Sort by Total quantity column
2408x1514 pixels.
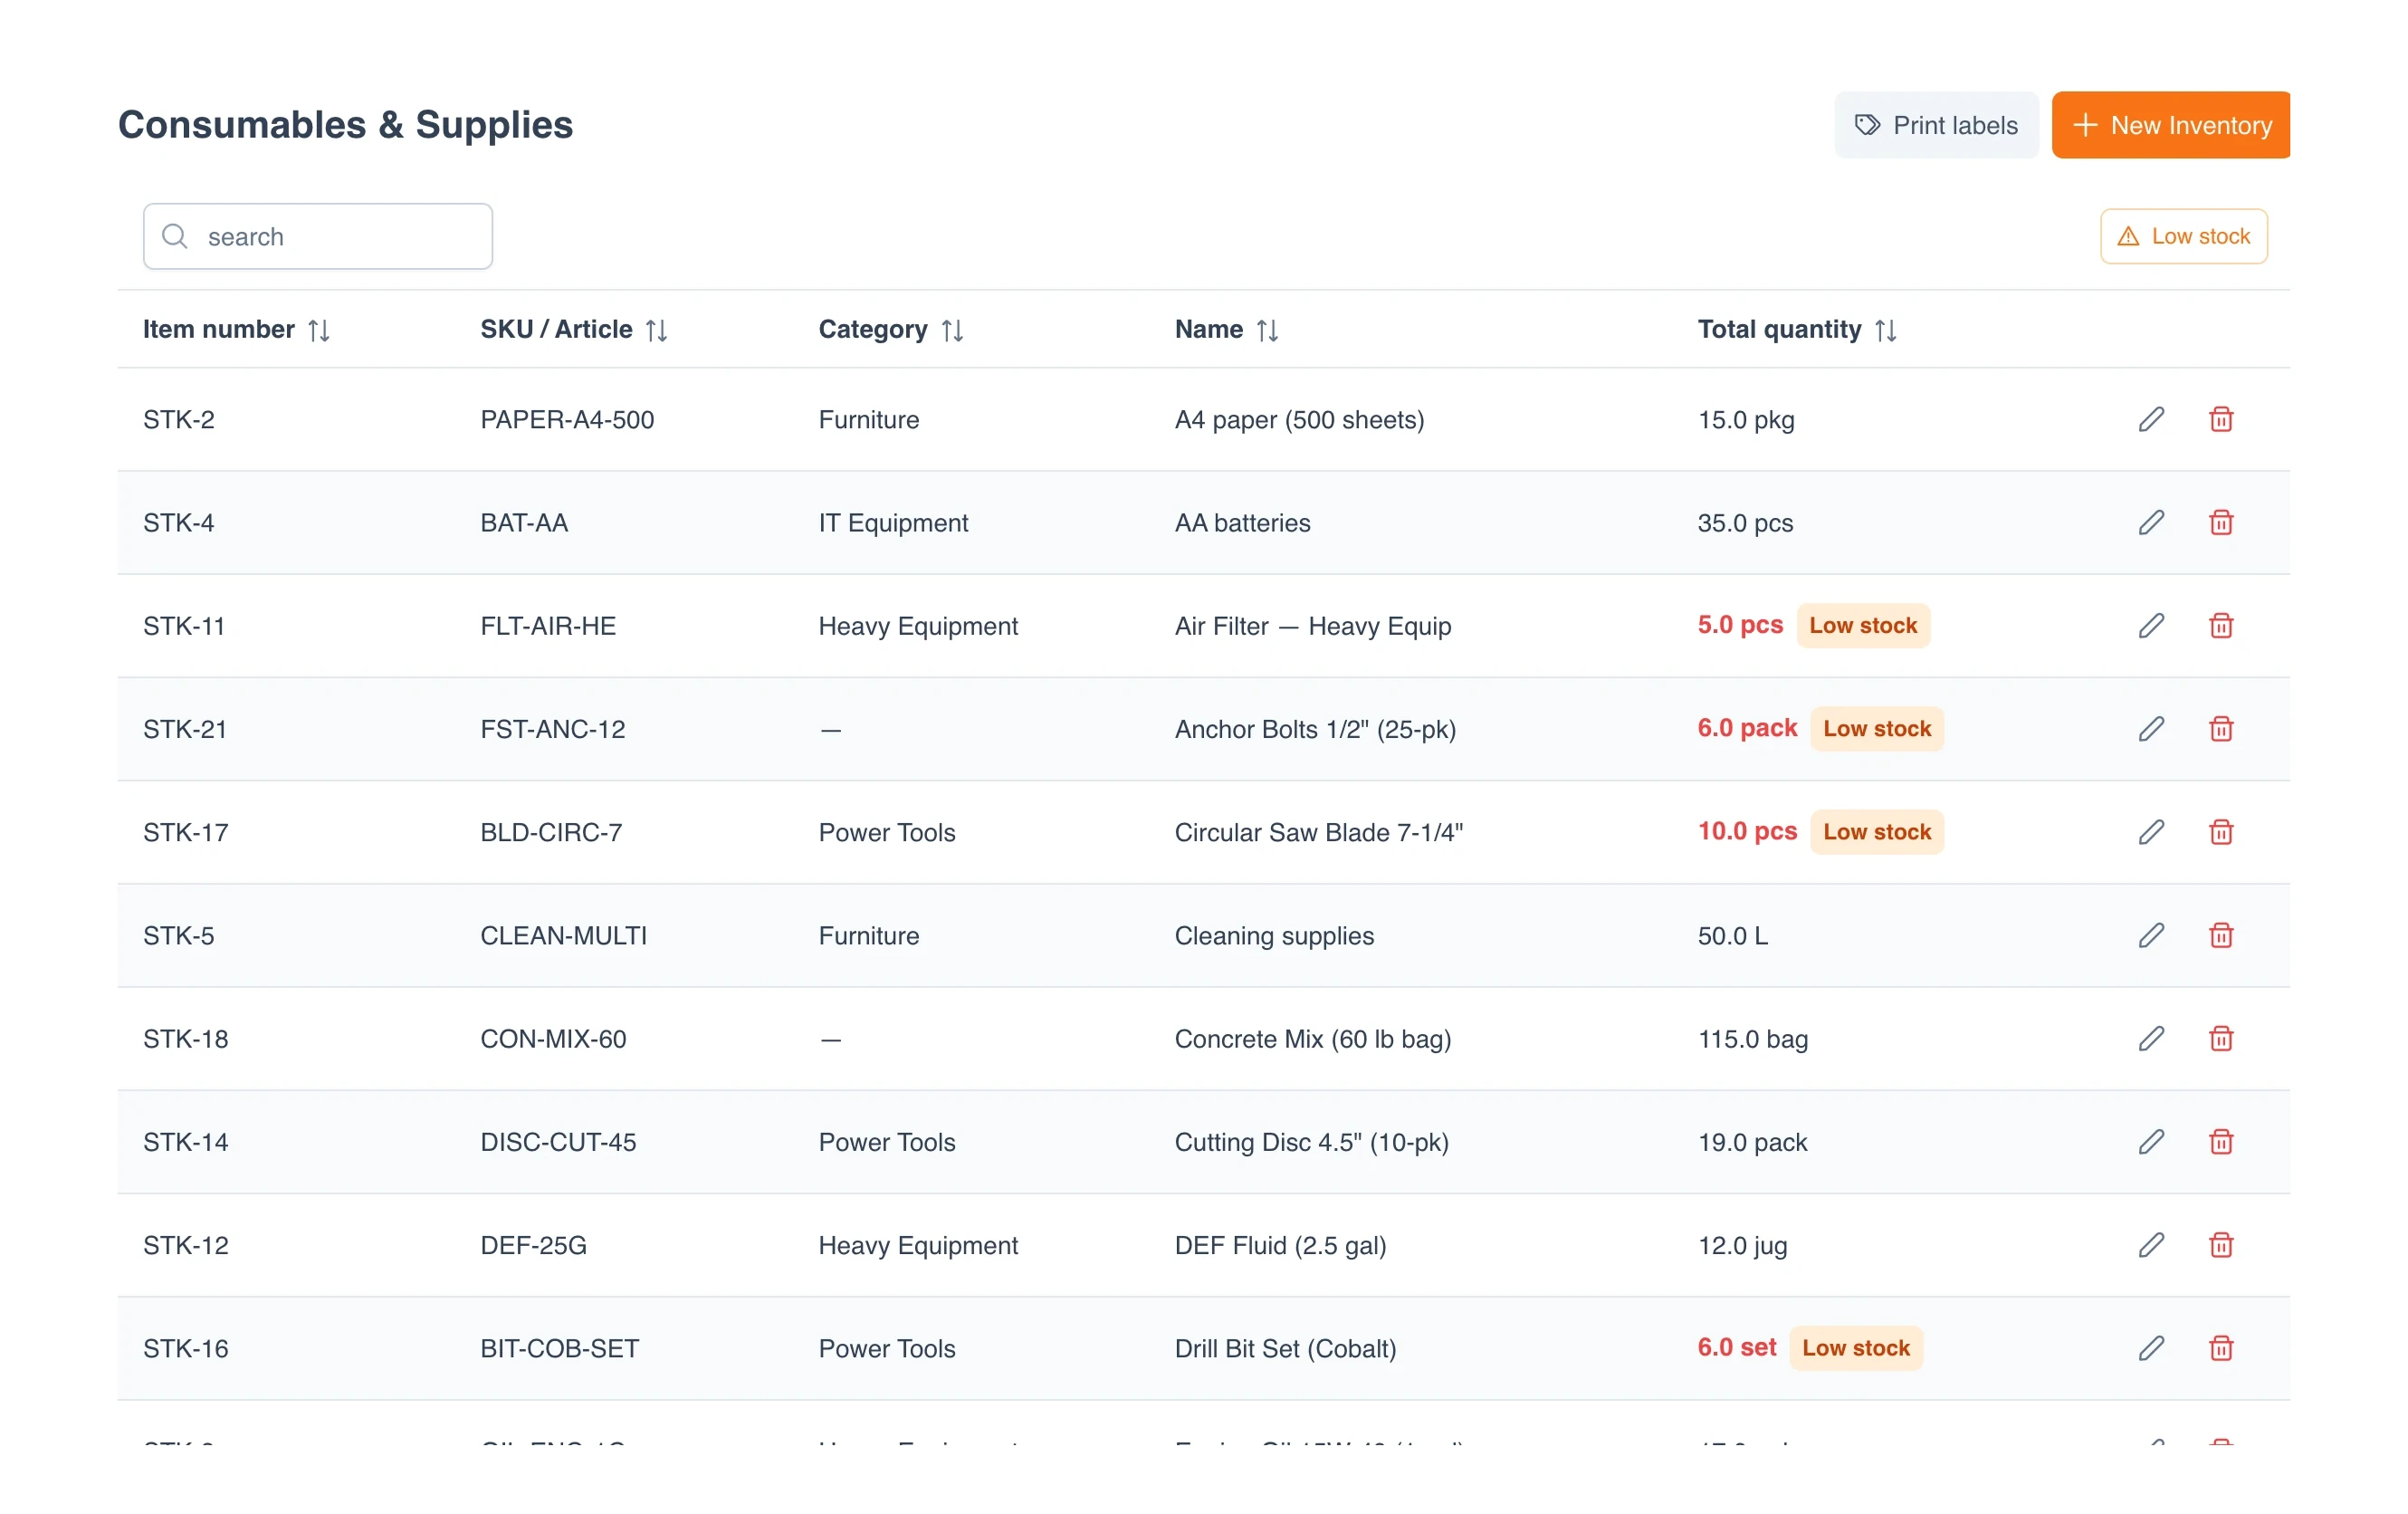pyautogui.click(x=1885, y=330)
